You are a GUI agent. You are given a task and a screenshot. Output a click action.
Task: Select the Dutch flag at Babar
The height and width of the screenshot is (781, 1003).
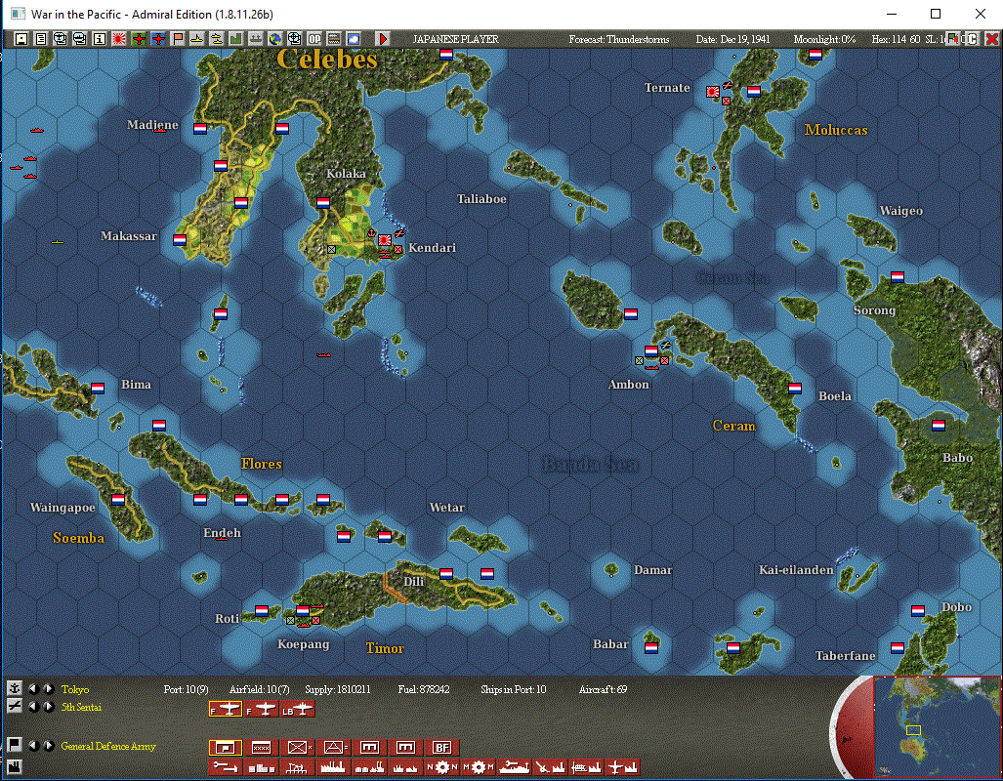(651, 647)
